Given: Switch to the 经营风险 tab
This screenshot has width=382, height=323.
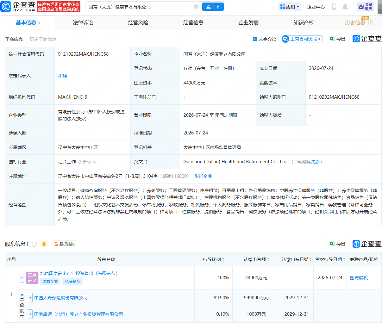Looking at the screenshot, I should (x=138, y=22).
